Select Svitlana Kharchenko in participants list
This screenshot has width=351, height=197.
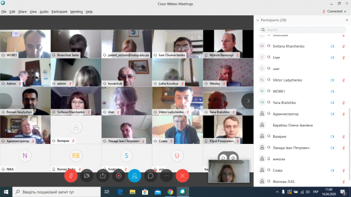(x=302, y=46)
